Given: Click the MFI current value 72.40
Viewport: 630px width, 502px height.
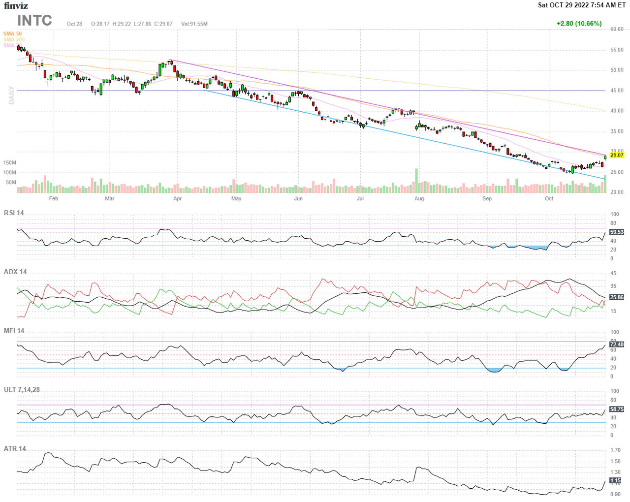Looking at the screenshot, I should (617, 345).
